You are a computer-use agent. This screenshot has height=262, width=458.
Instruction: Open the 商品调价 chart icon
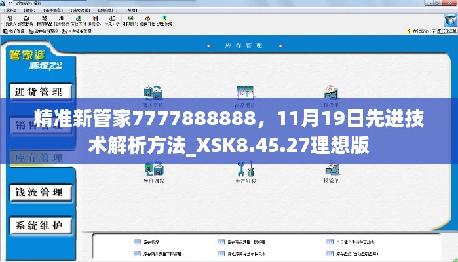coord(245,96)
